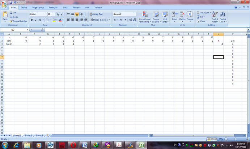Open the font size dropdown
The width and height of the screenshot is (250, 149).
54,14
